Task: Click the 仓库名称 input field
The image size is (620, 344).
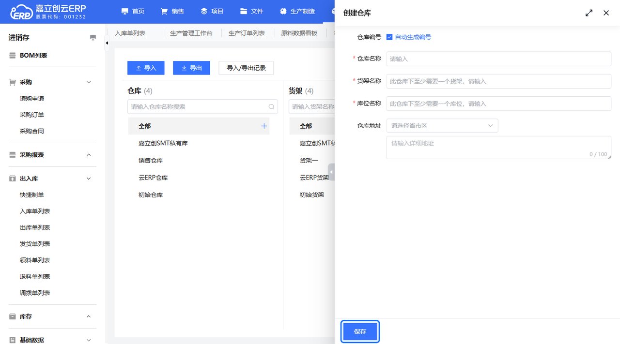Action: coord(499,59)
